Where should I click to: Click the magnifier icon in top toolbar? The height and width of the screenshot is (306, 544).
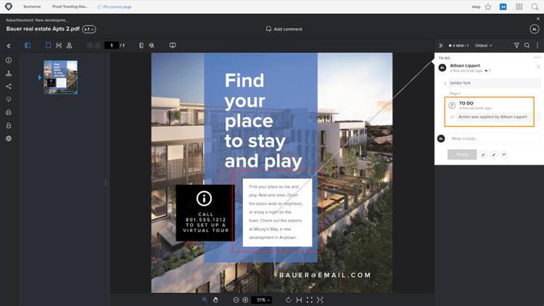click(152, 46)
